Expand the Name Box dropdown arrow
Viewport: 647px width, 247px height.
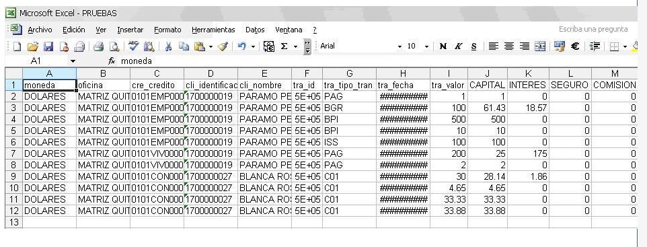pos(73,61)
